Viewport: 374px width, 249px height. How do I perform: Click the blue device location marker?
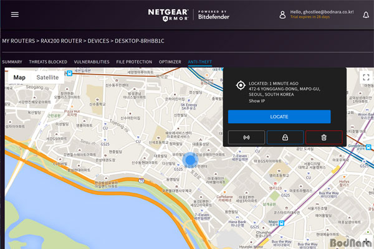click(x=190, y=160)
